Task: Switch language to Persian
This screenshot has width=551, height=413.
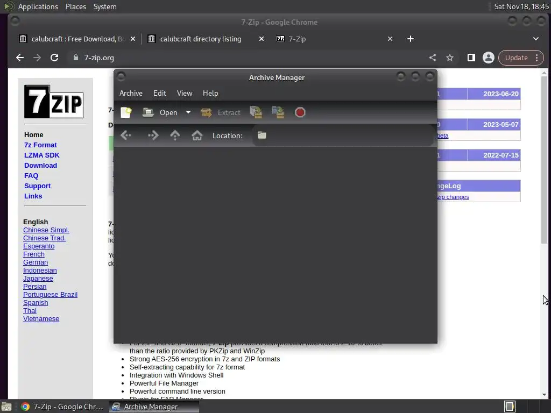Action: [x=35, y=287]
